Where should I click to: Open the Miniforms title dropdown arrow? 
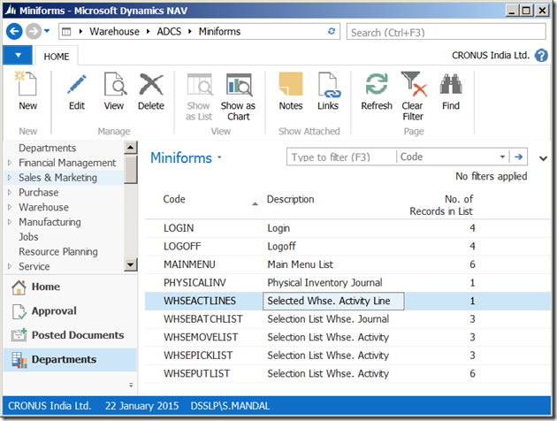219,157
